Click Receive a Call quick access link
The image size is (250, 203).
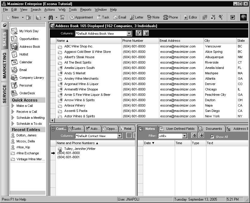pyautogui.click(x=27, y=112)
